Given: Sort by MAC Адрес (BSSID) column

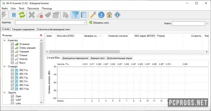Looking at the screenshot, I should tap(142, 36).
